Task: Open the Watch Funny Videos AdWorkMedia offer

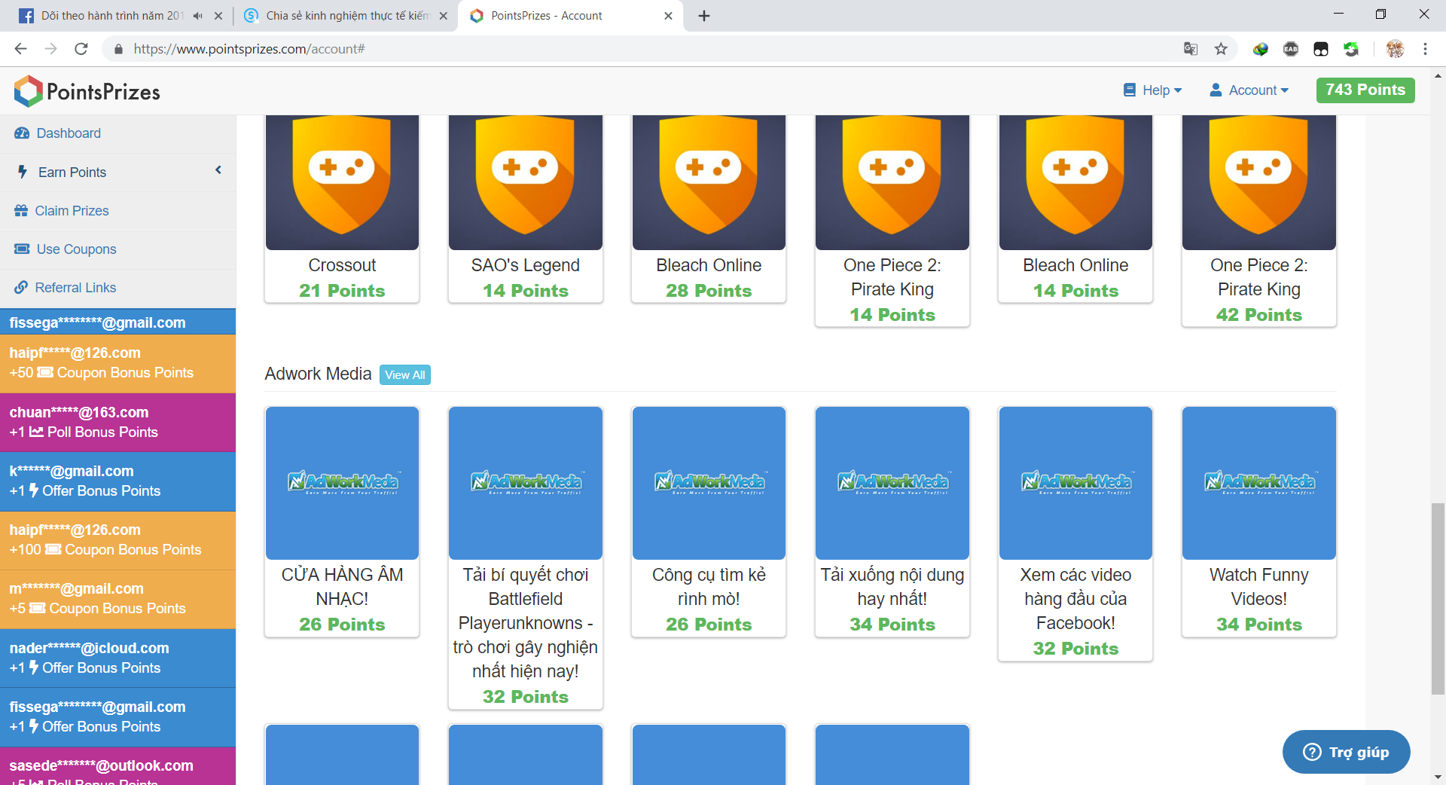Action: 1258,483
